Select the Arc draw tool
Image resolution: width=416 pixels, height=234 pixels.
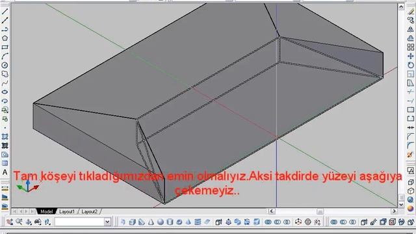5,57
